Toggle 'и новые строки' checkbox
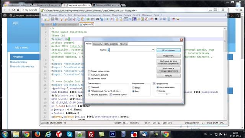Image resolution: width=245 pixels, height=138 pixels. 111,95
